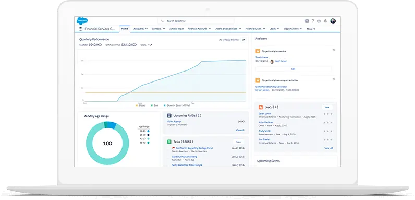Click the search magnifier icon
The width and height of the screenshot is (415, 200).
(x=162, y=21)
